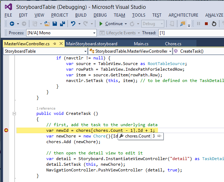Click Continue to resume debugging
224x182 pixels.
tap(111, 24)
